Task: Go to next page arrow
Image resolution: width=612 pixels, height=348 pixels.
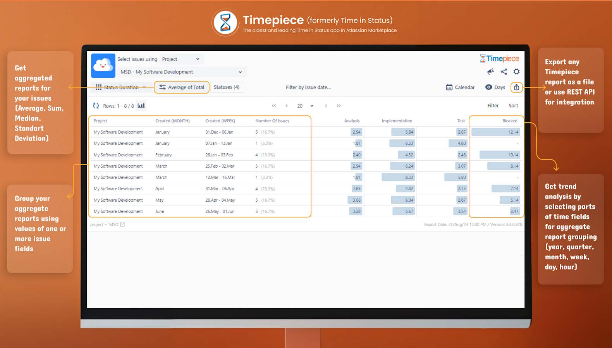Action: coord(326,106)
